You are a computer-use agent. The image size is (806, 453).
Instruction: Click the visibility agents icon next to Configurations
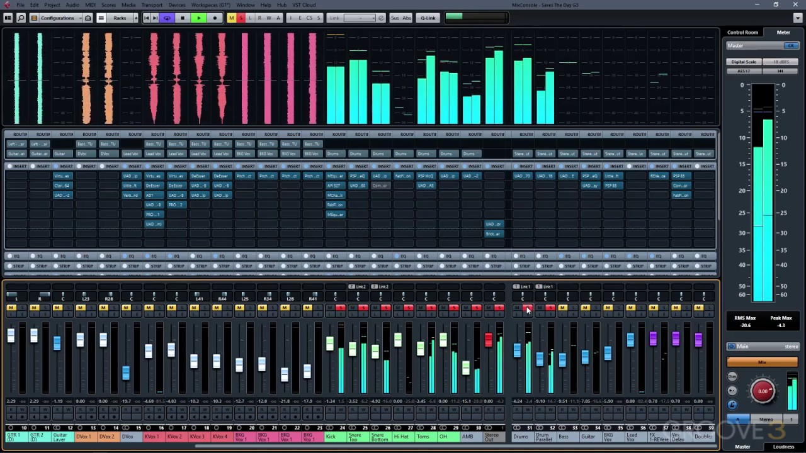(x=88, y=18)
